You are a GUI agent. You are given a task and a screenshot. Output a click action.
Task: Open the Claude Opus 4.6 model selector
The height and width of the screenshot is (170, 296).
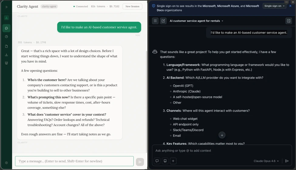click(266, 161)
